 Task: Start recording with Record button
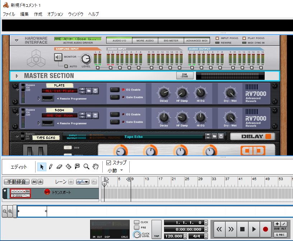265,229
